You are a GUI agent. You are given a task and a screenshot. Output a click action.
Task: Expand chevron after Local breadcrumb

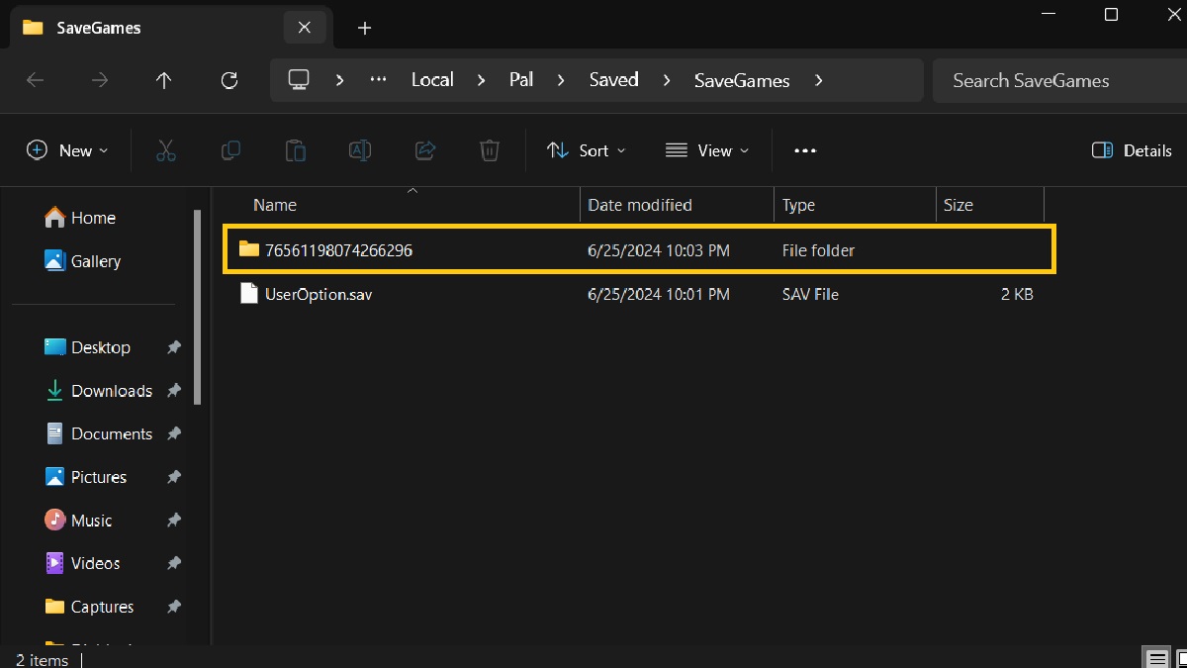click(482, 80)
